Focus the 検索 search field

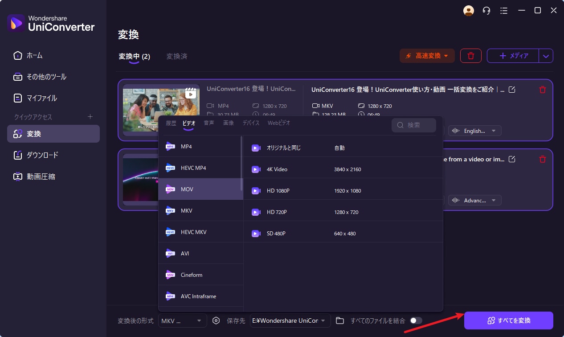pyautogui.click(x=414, y=125)
